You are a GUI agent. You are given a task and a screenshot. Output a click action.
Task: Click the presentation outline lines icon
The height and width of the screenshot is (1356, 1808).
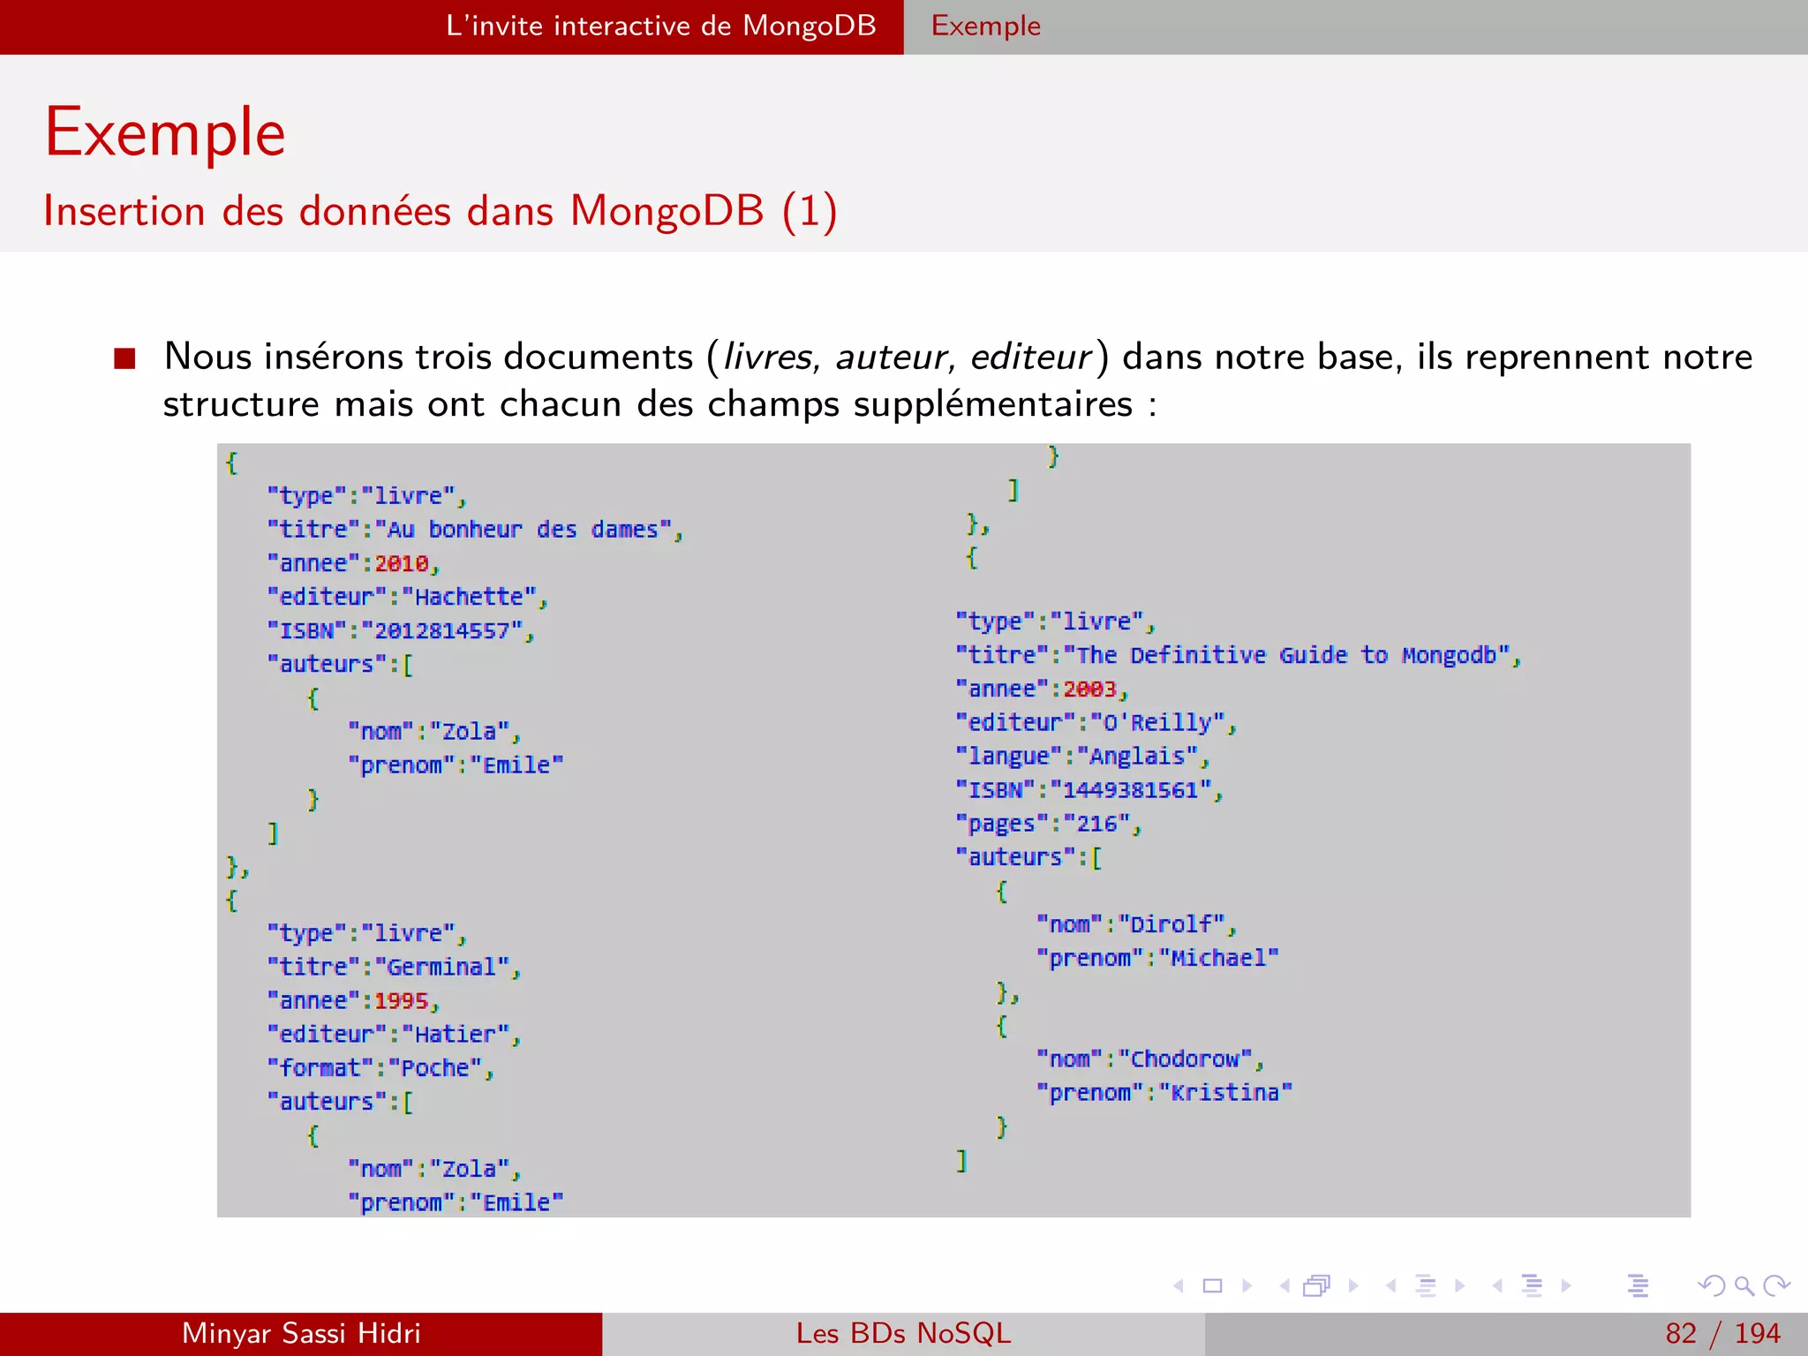pos(1638,1285)
